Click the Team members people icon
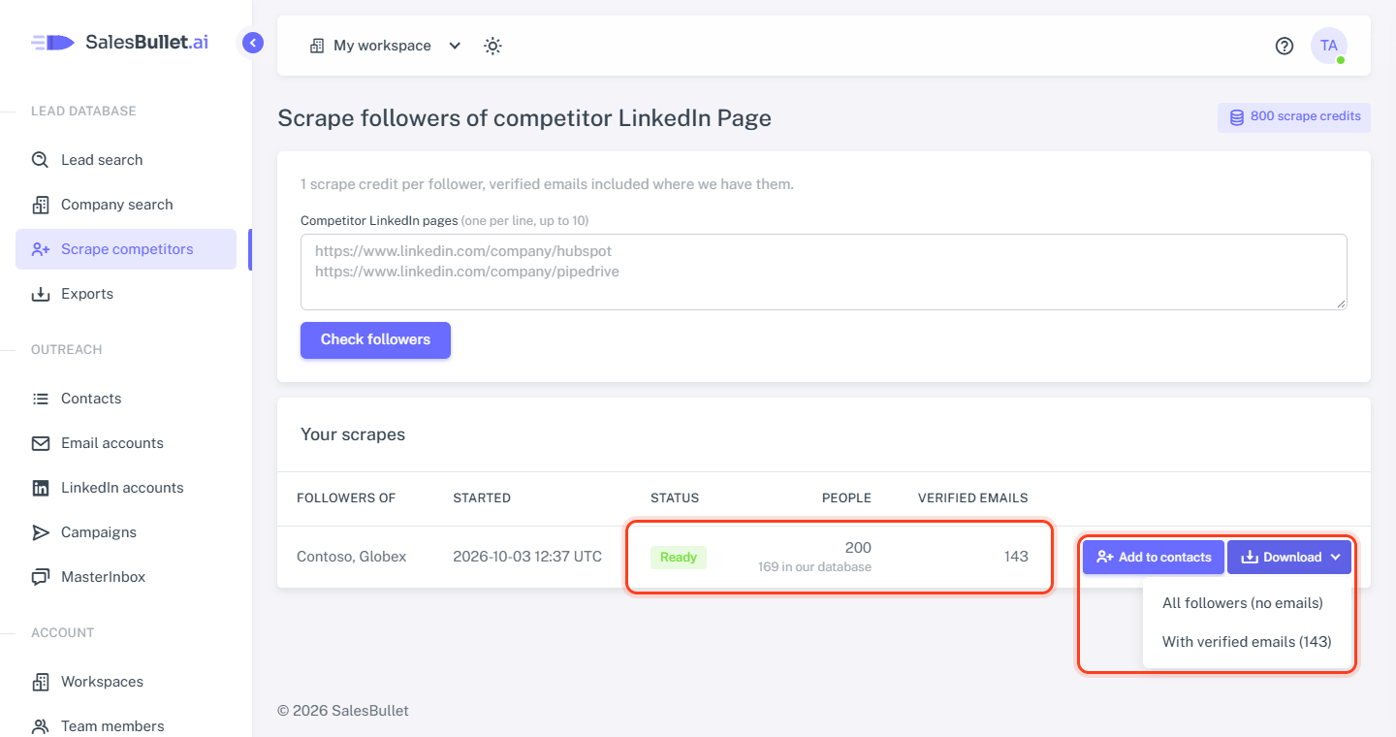 [41, 726]
